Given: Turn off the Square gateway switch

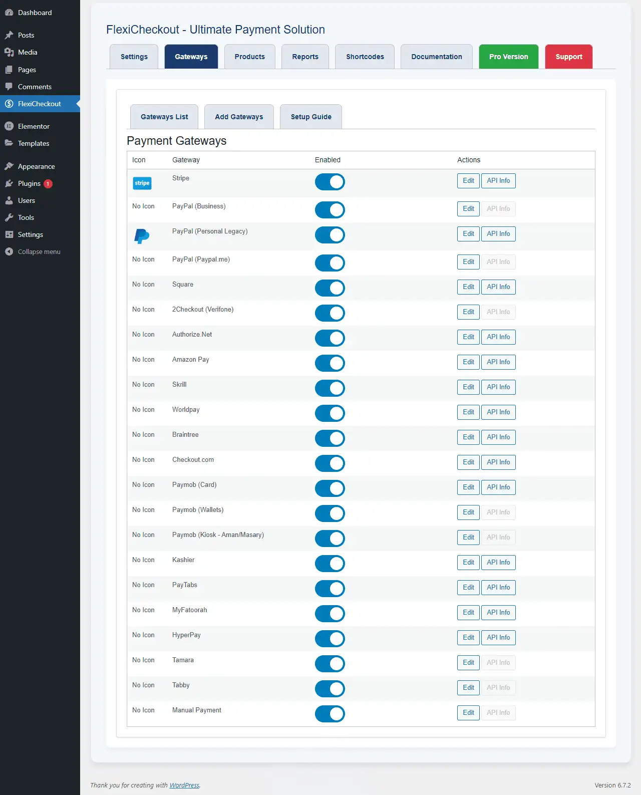Looking at the screenshot, I should [330, 288].
